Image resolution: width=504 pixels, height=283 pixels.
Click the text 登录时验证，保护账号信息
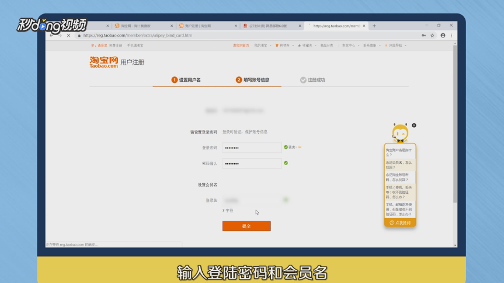coord(245,132)
